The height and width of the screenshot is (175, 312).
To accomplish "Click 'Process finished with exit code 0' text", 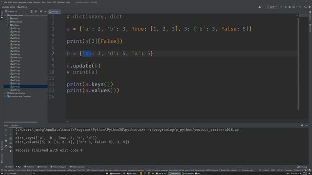I will coord(49,150).
